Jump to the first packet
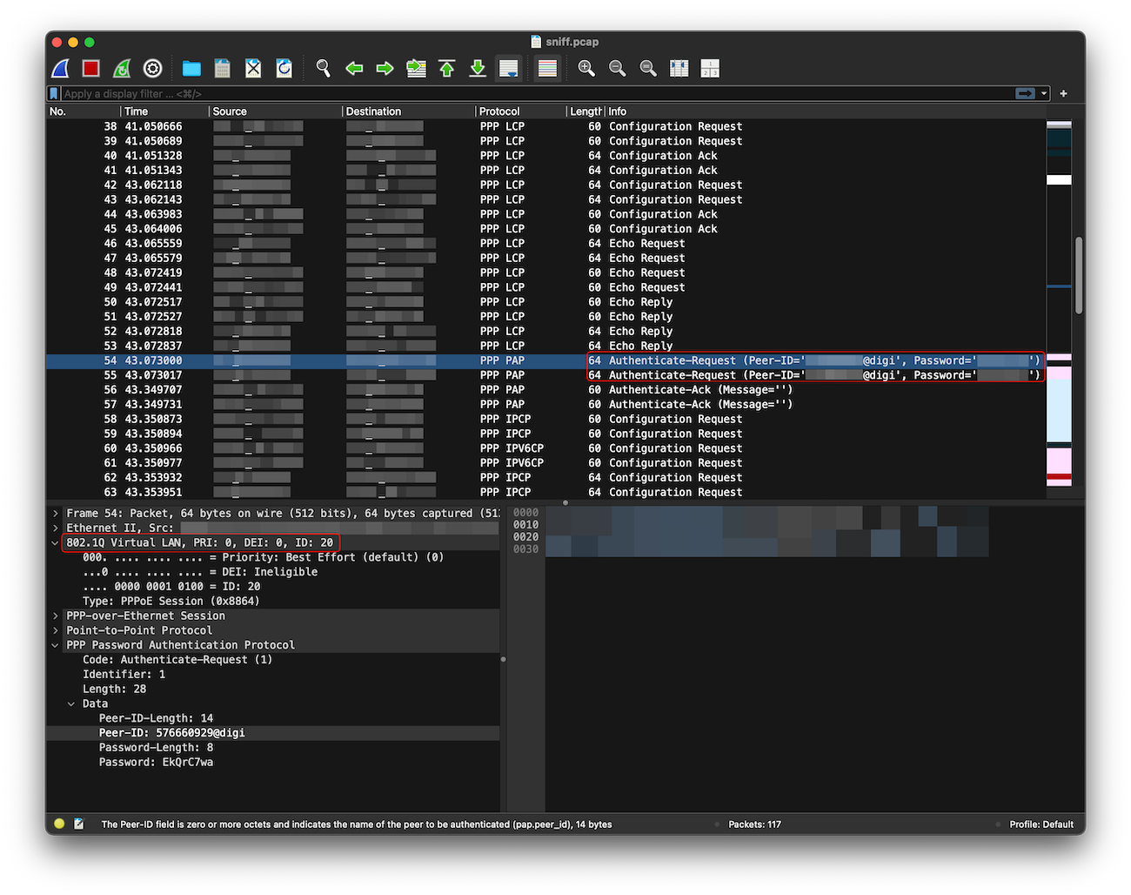Screen dimensions: 1131x895 click(x=447, y=69)
